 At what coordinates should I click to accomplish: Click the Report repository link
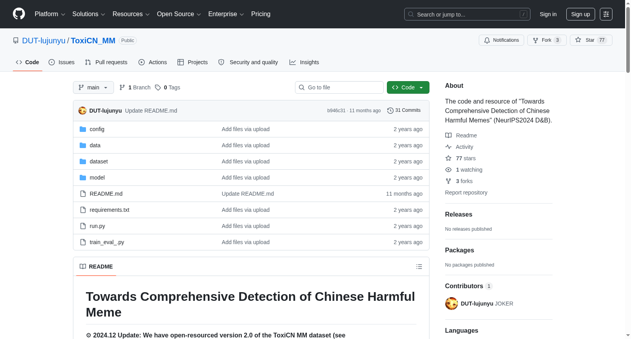[466, 193]
